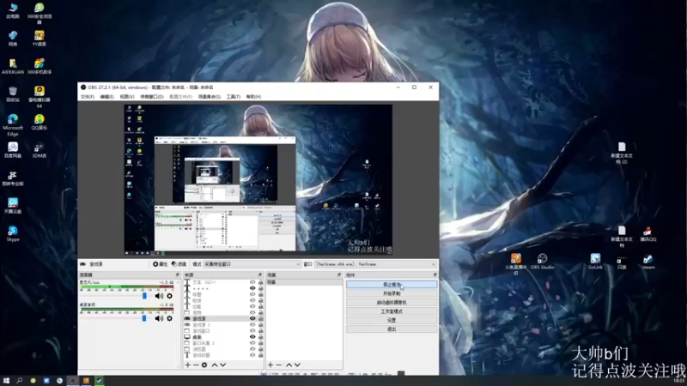Viewport: 687px width, 386px height.
Task: Open the 编辑(E) menu
Action: coord(106,97)
